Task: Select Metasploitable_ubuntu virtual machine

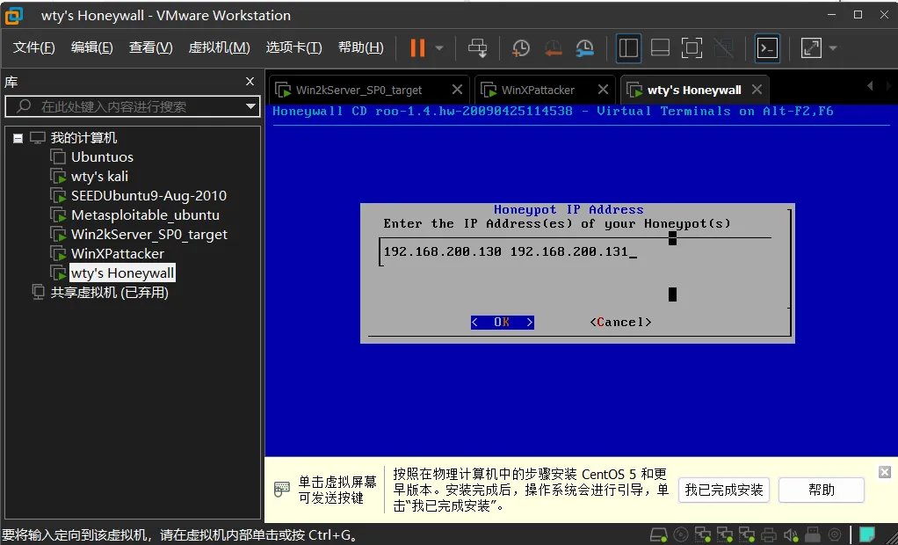Action: click(x=146, y=215)
